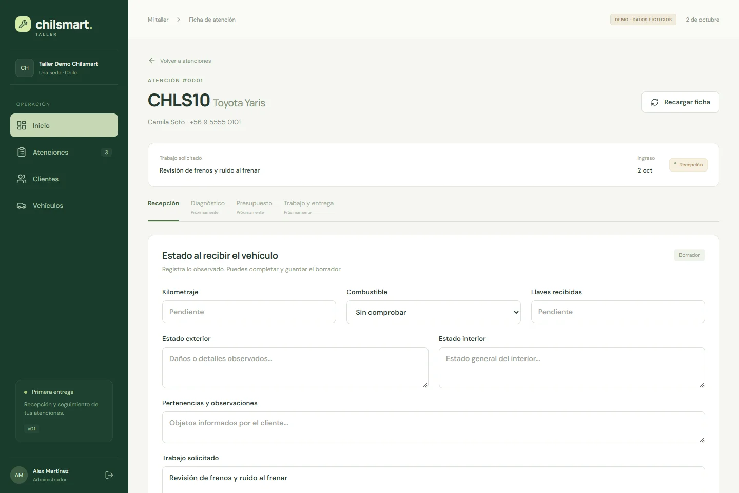This screenshot has height=493, width=739.
Task: Click the Atenciones count badge showing 3
Action: [x=106, y=152]
